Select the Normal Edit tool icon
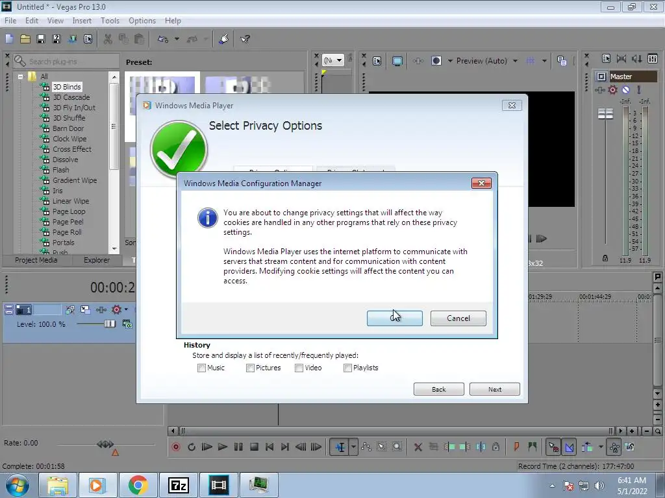This screenshot has height=498, width=665. pos(340,447)
